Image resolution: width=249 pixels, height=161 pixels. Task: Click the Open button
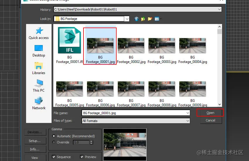[x=210, y=113]
